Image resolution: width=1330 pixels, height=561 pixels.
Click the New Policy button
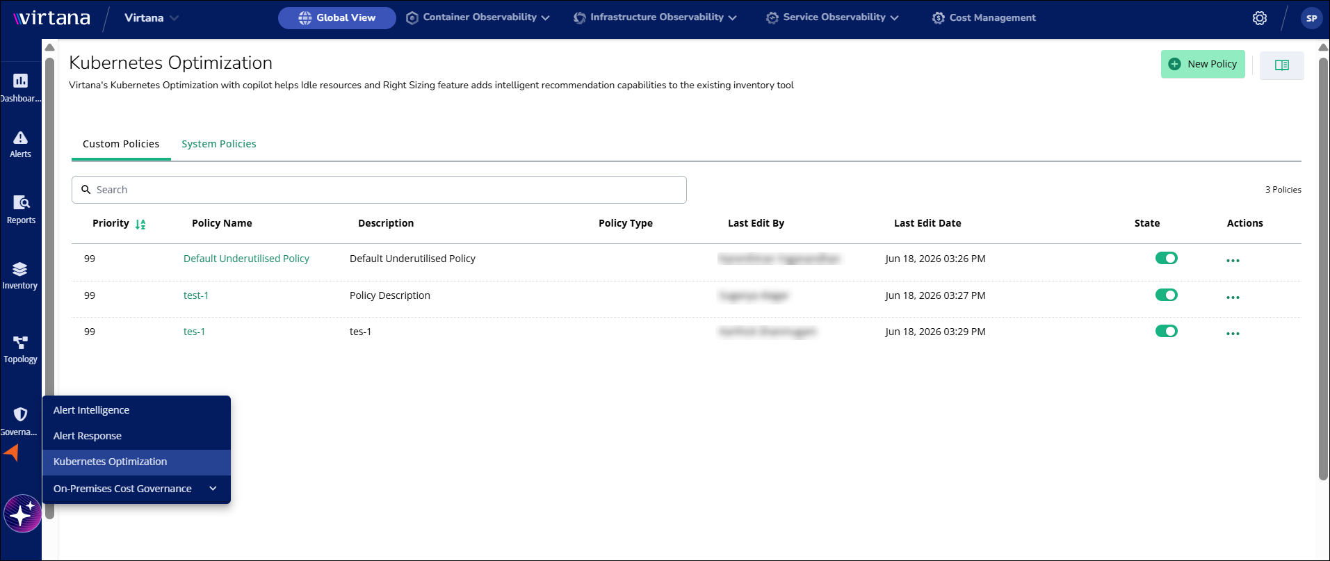point(1203,64)
